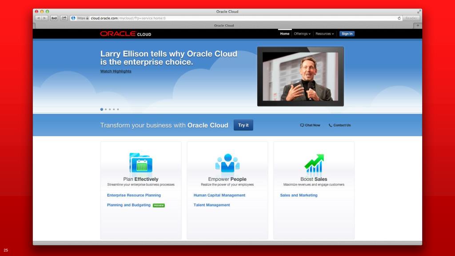Click the Plan Effectively heading
The width and height of the screenshot is (455, 256).
141,179
